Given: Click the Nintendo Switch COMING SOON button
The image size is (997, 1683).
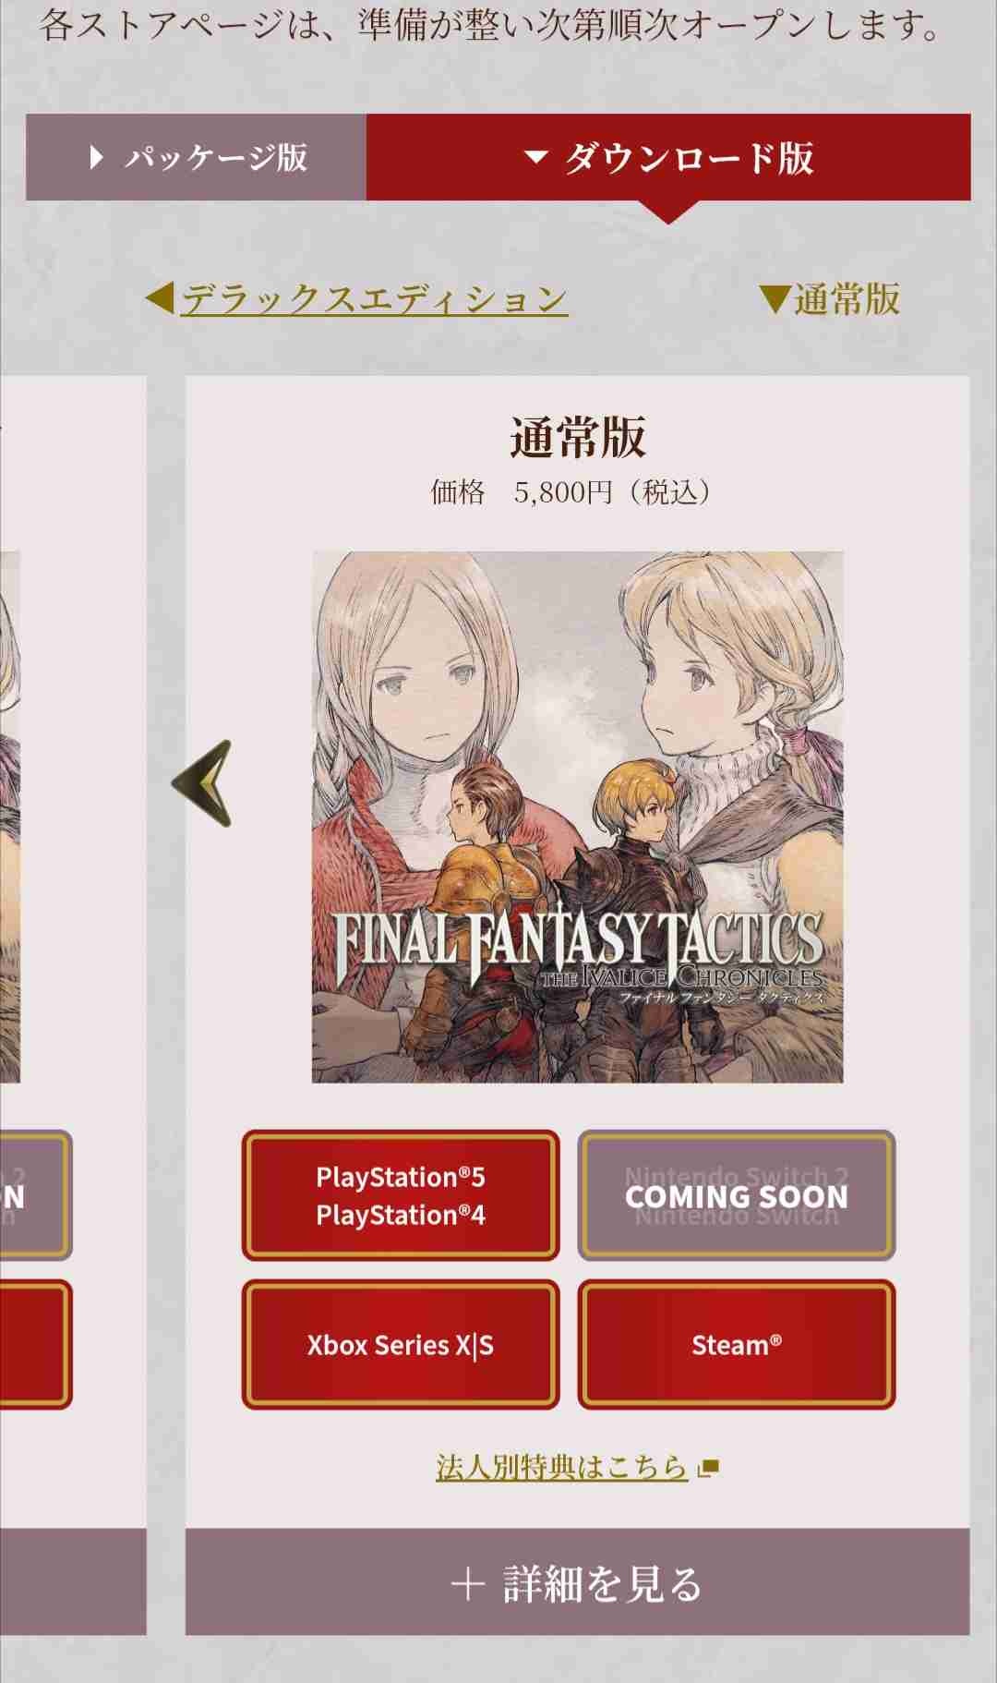Looking at the screenshot, I should point(737,1195).
